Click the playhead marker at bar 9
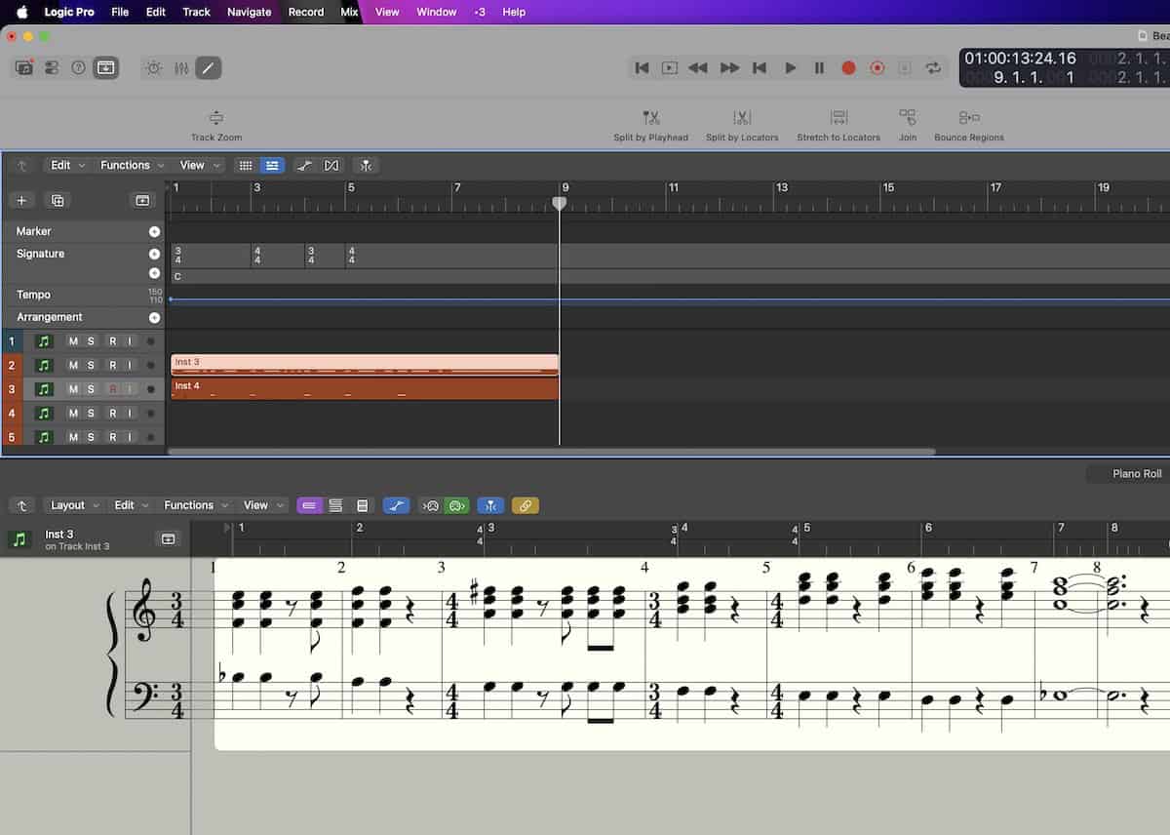The width and height of the screenshot is (1170, 835). [x=559, y=203]
